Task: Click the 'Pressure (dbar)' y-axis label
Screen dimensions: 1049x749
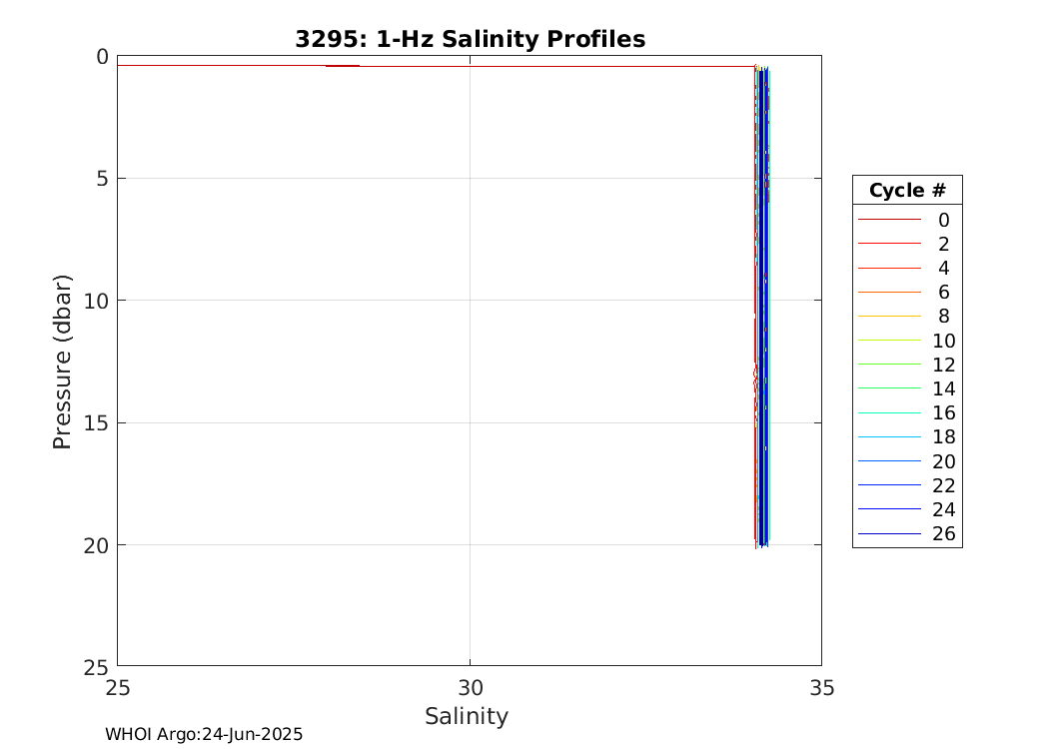Action: pos(62,362)
